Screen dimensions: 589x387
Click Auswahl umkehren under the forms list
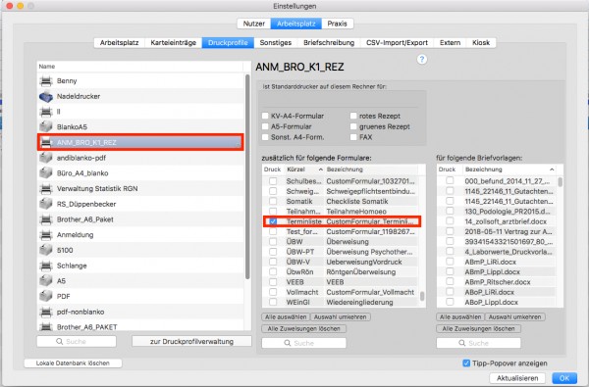341,316
